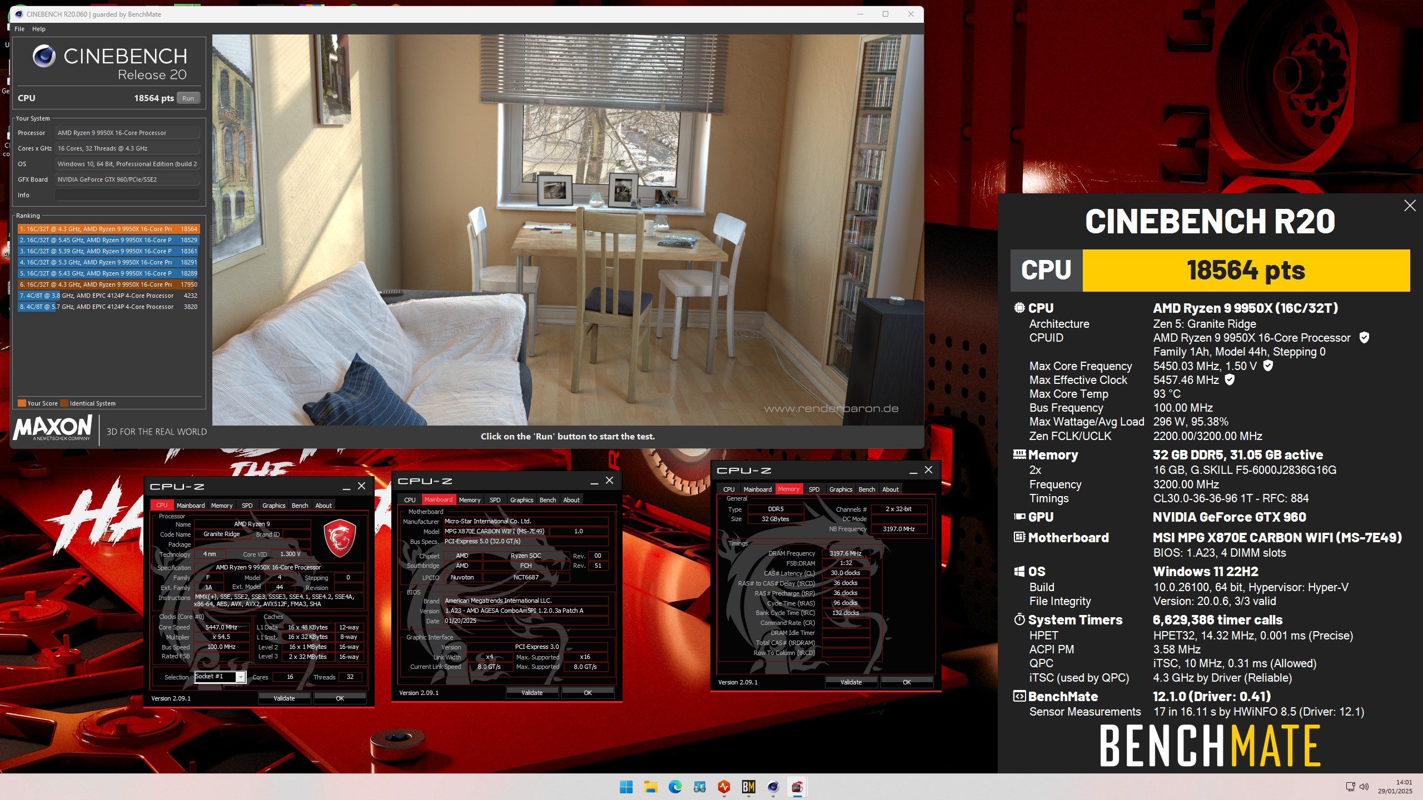This screenshot has height=800, width=1423.
Task: Click the Processor field in Cinebench
Action: coord(127,133)
